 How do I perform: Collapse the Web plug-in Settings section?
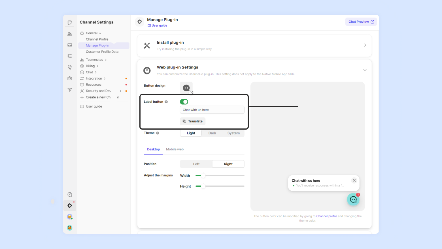pyautogui.click(x=365, y=70)
